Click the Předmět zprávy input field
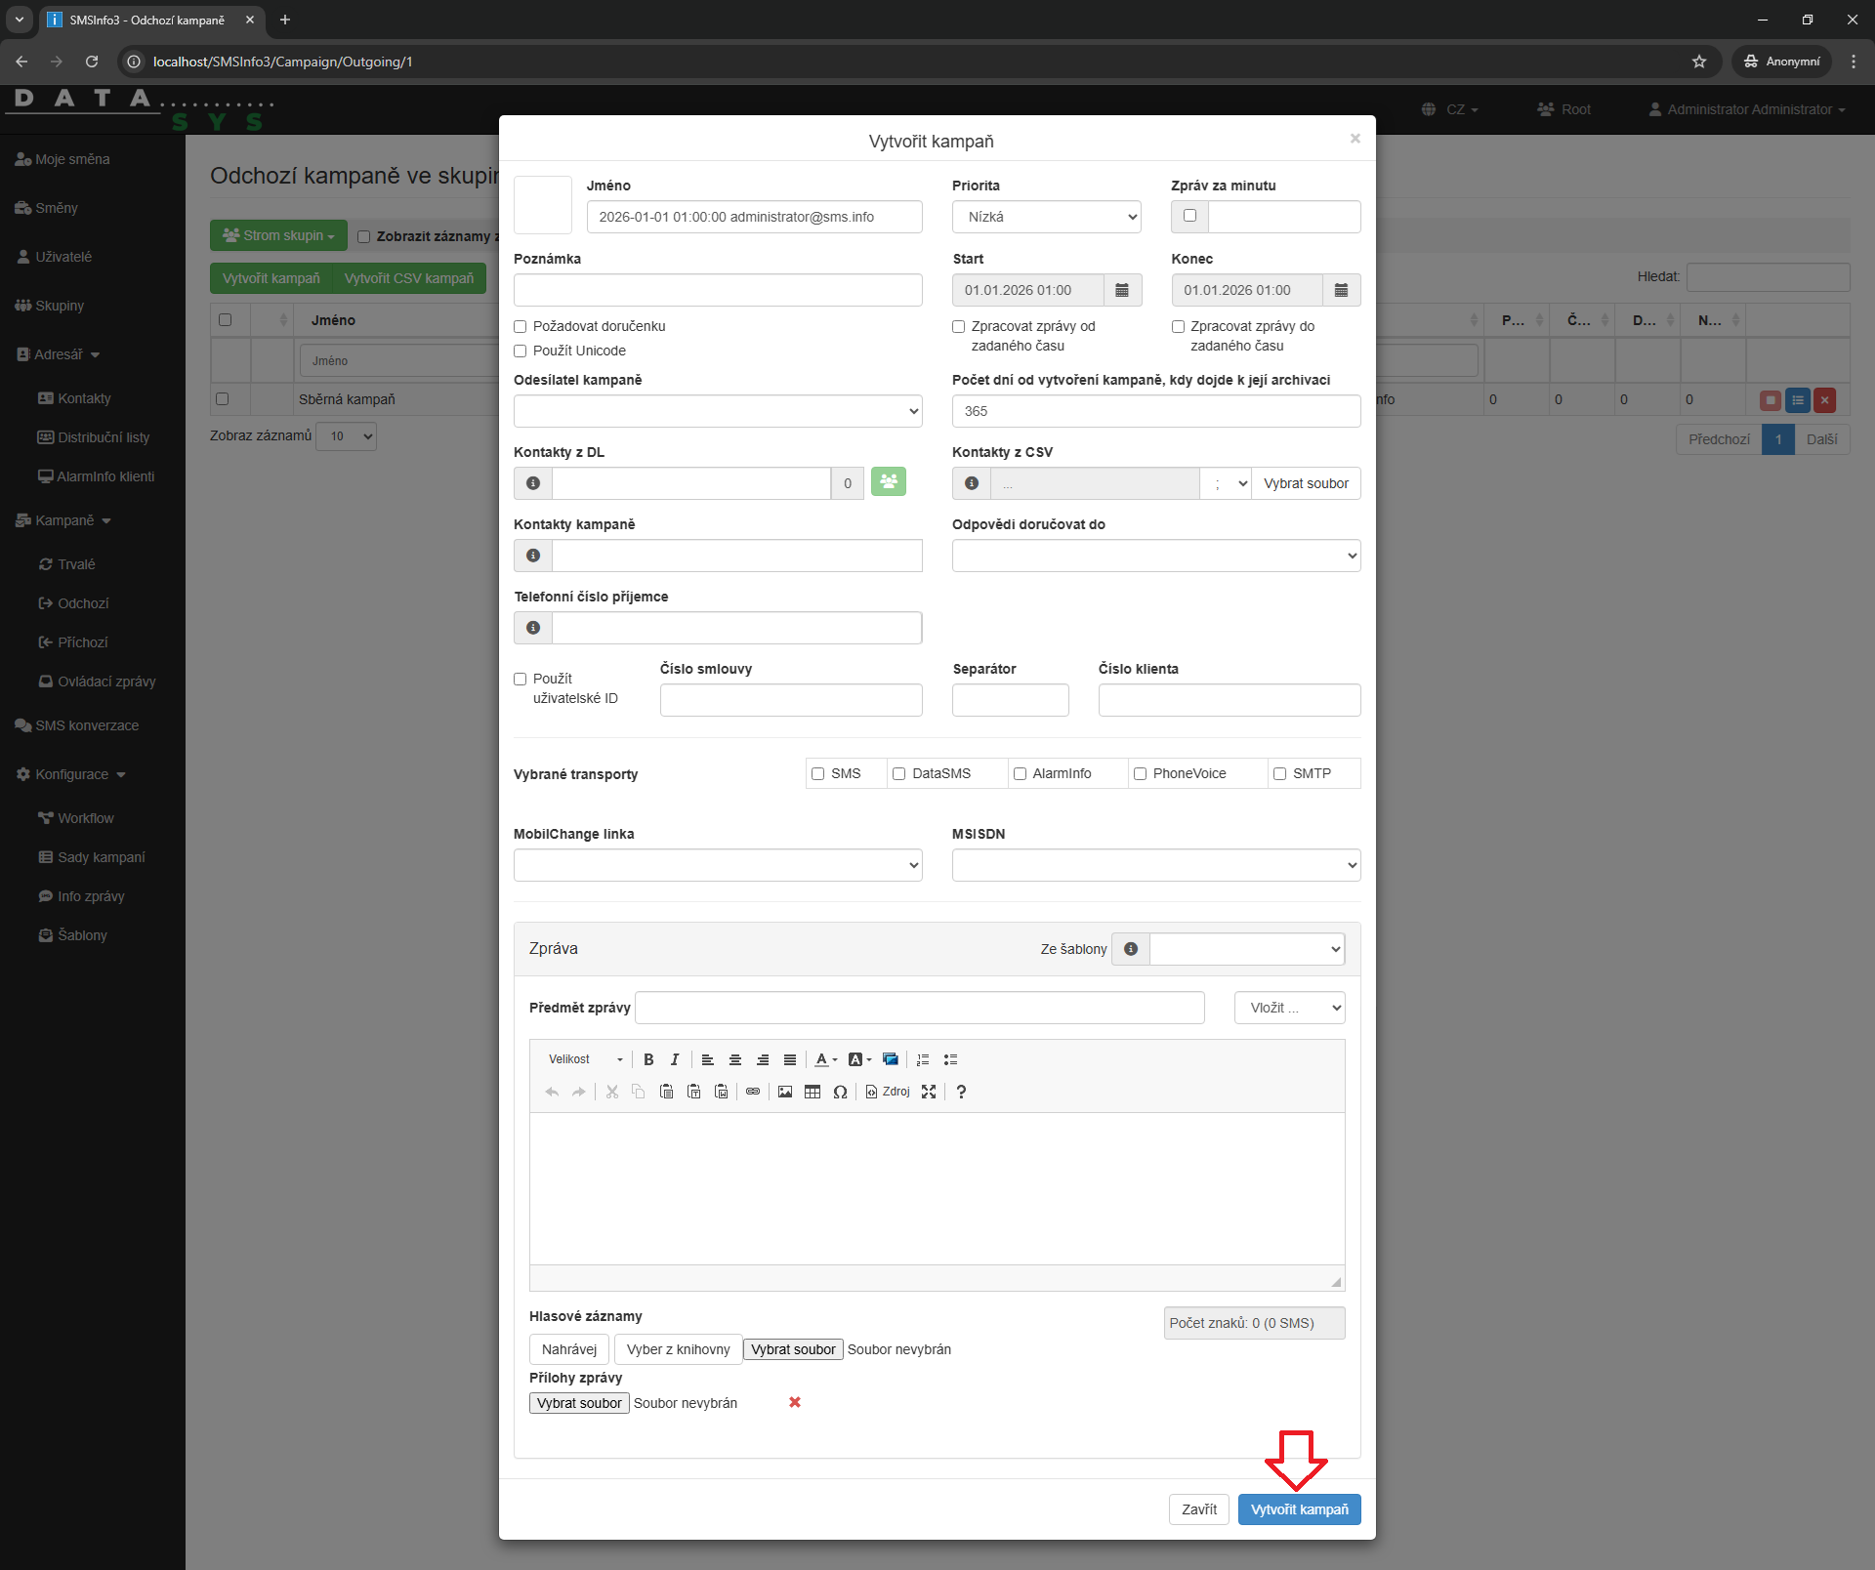The image size is (1875, 1570). 919,1008
